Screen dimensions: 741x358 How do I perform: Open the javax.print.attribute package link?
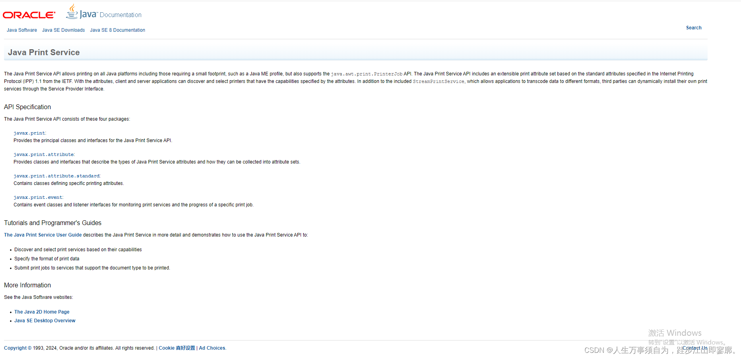(x=44, y=154)
